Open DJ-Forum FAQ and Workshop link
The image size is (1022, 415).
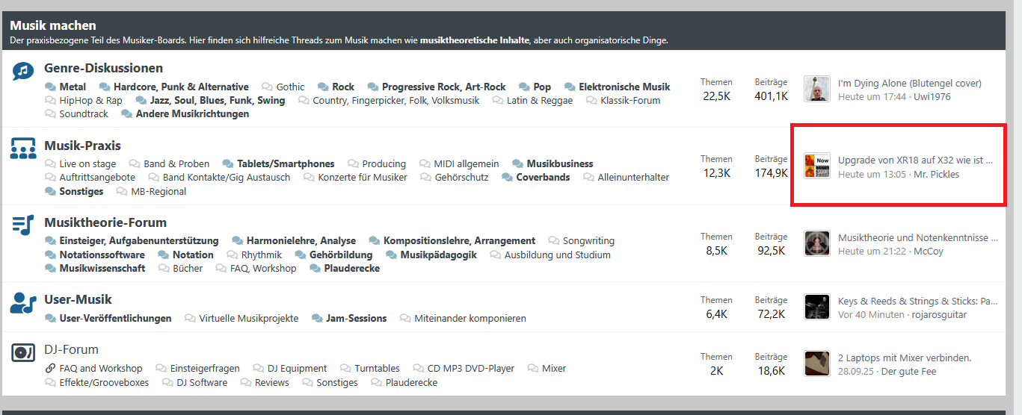100,368
